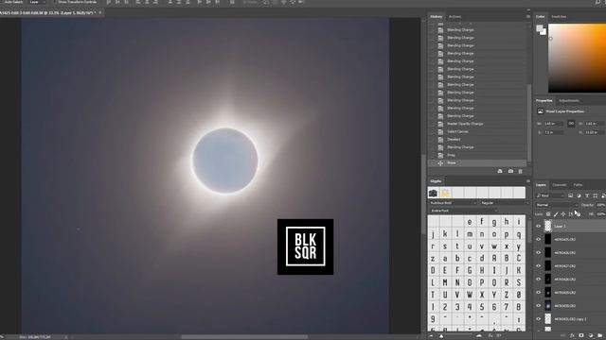Switch to the Adjustments tab
The height and width of the screenshot is (340, 606).
tap(569, 101)
